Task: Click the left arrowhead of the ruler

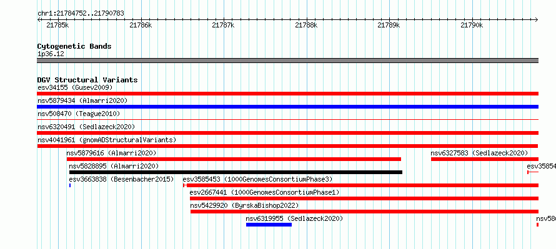Action: (x=39, y=20)
